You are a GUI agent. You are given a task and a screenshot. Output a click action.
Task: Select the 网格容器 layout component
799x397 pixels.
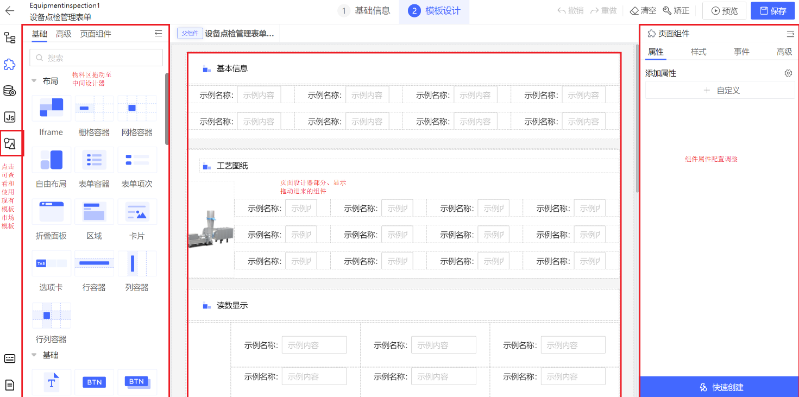click(137, 116)
